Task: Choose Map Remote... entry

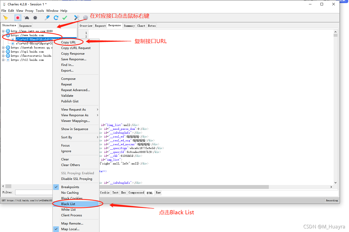Action: (x=76, y=224)
